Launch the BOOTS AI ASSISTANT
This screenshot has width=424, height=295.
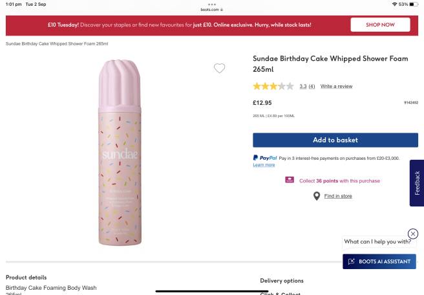(x=379, y=261)
